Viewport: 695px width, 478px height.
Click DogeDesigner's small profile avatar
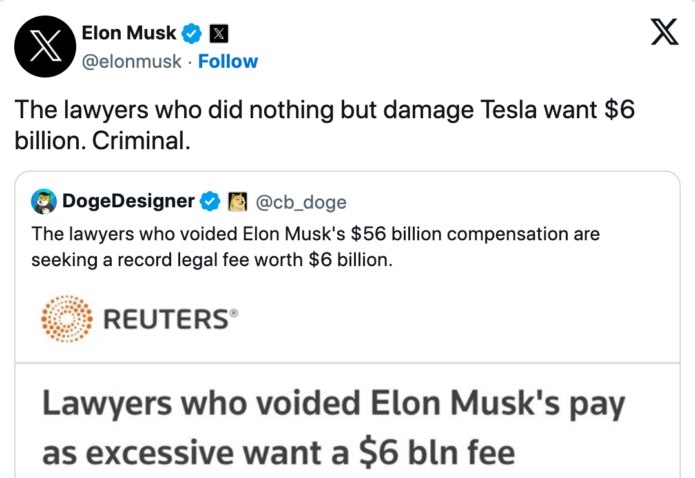click(44, 202)
